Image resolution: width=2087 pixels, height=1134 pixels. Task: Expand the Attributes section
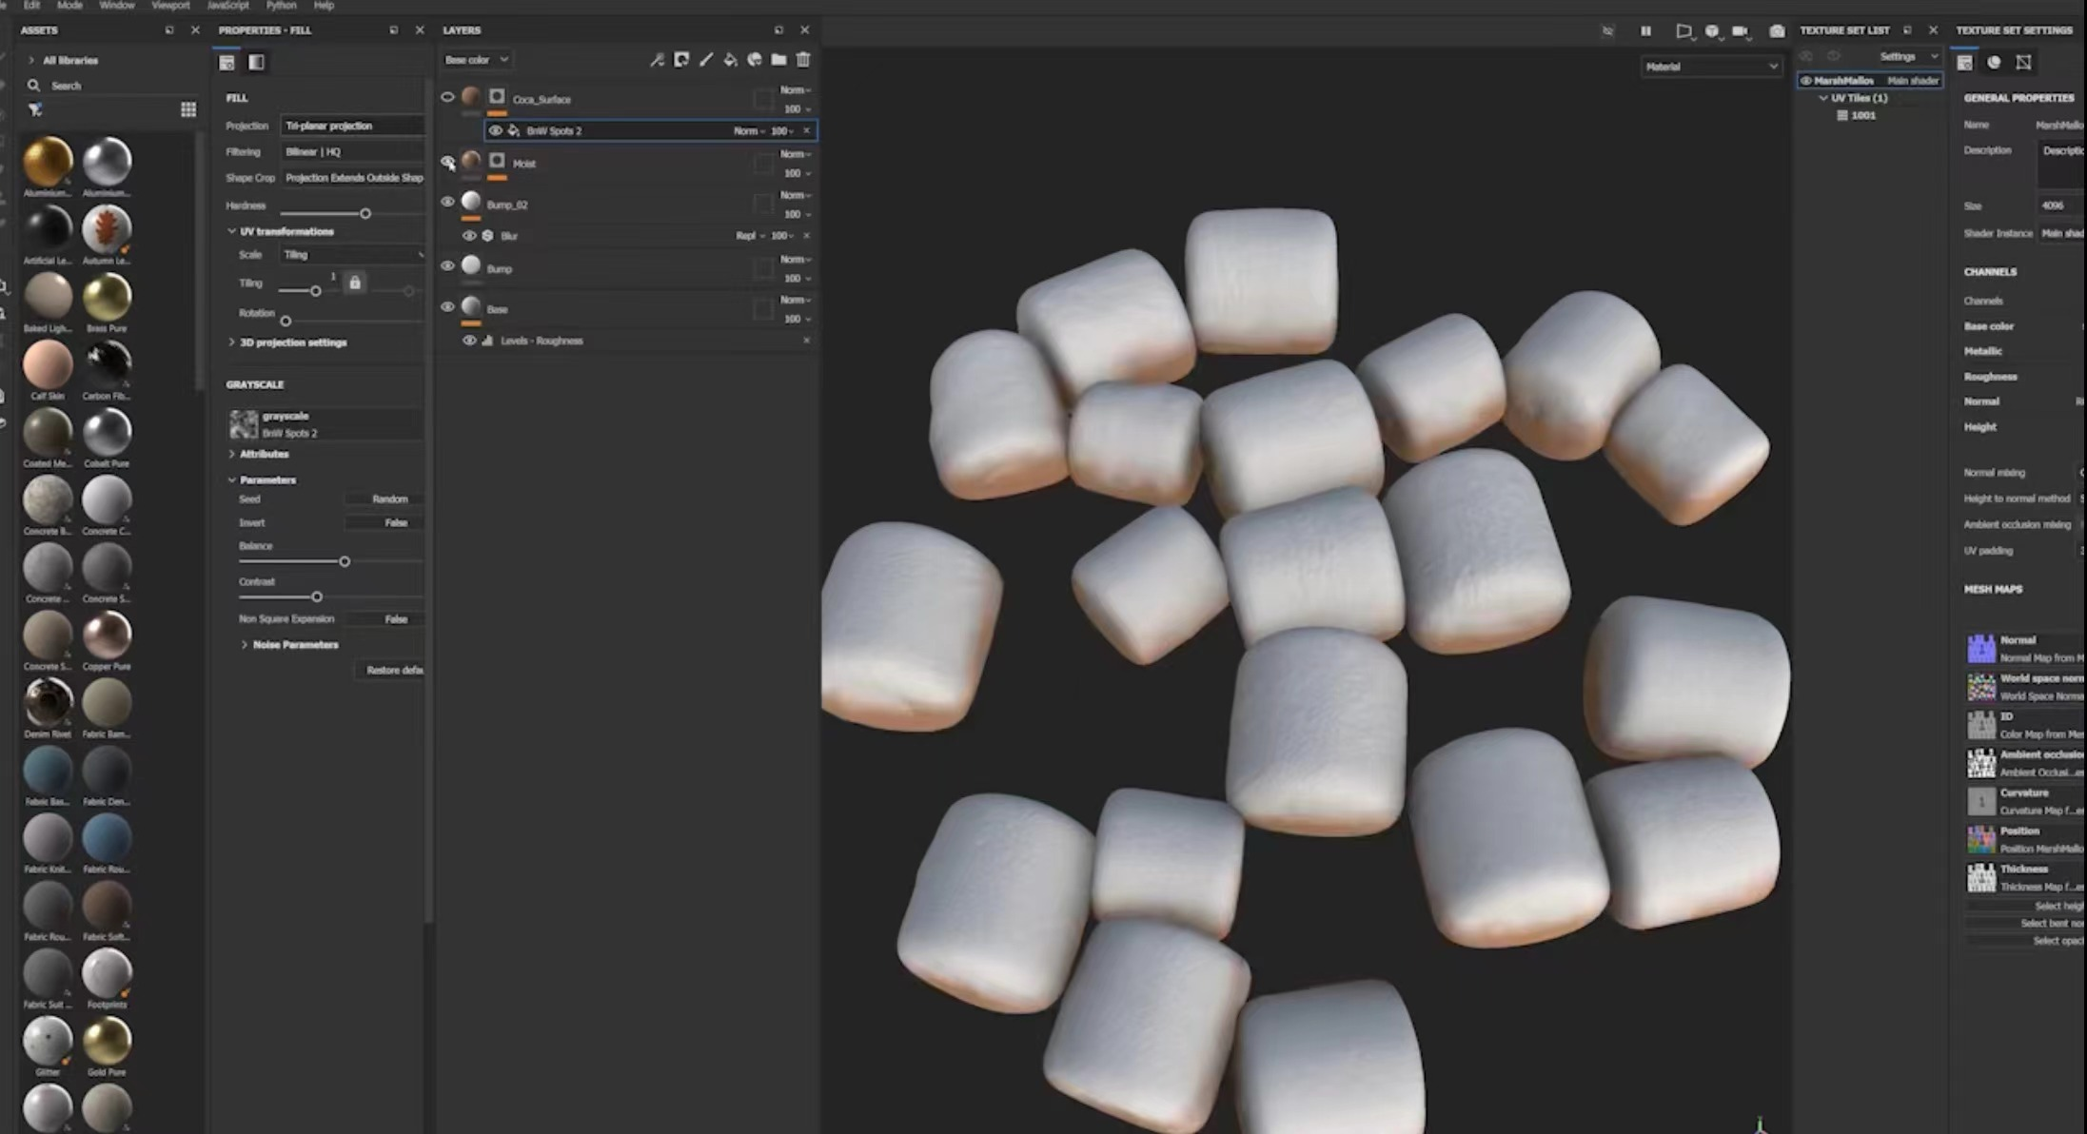point(231,455)
